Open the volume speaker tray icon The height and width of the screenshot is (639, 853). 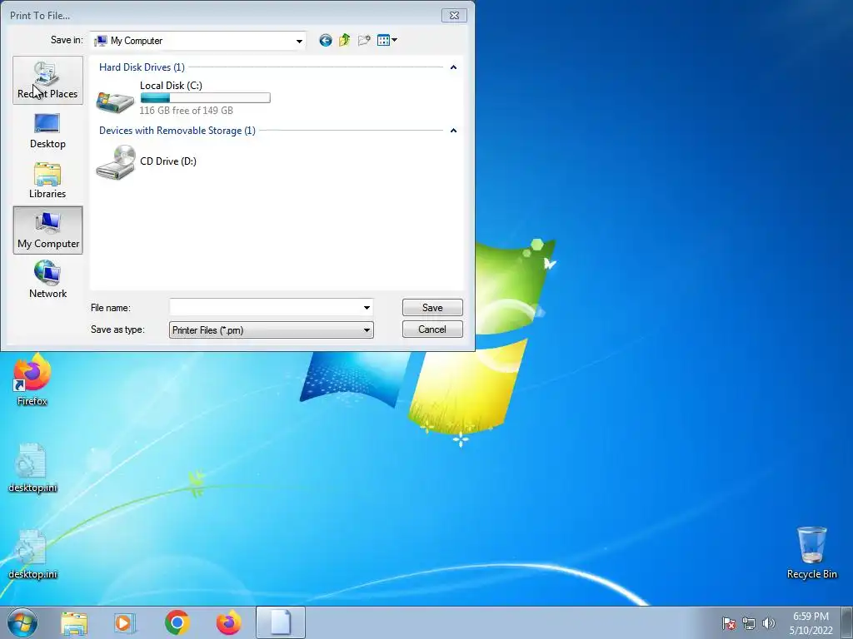pyautogui.click(x=768, y=623)
